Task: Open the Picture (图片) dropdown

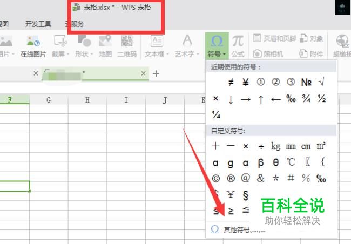Action: coord(6,46)
